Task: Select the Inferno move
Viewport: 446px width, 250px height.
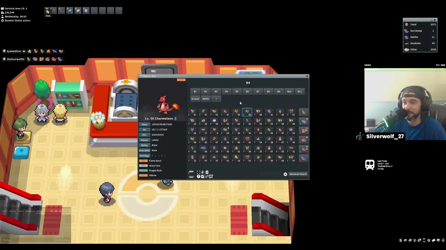Action: [153, 175]
